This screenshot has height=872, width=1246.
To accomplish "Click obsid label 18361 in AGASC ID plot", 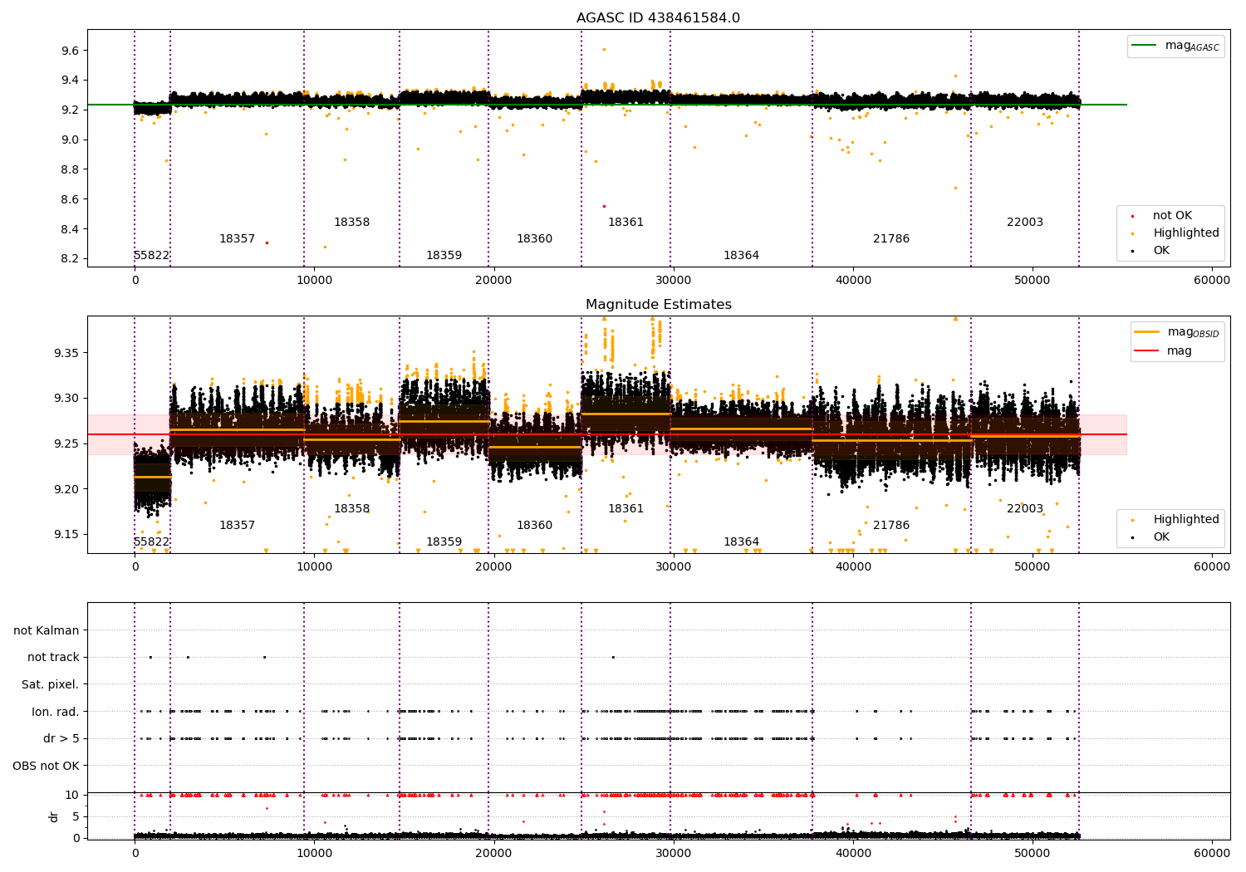I will [x=625, y=223].
